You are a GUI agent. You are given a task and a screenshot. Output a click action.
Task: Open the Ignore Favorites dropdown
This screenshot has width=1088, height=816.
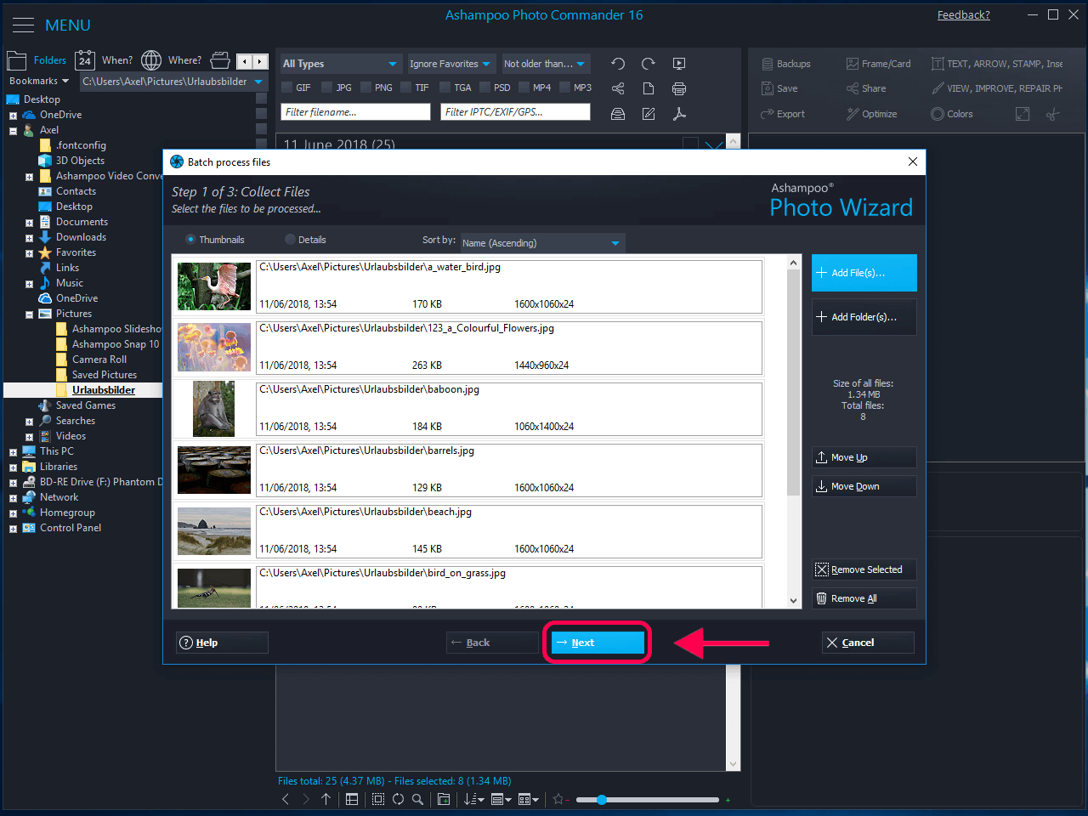[x=450, y=64]
